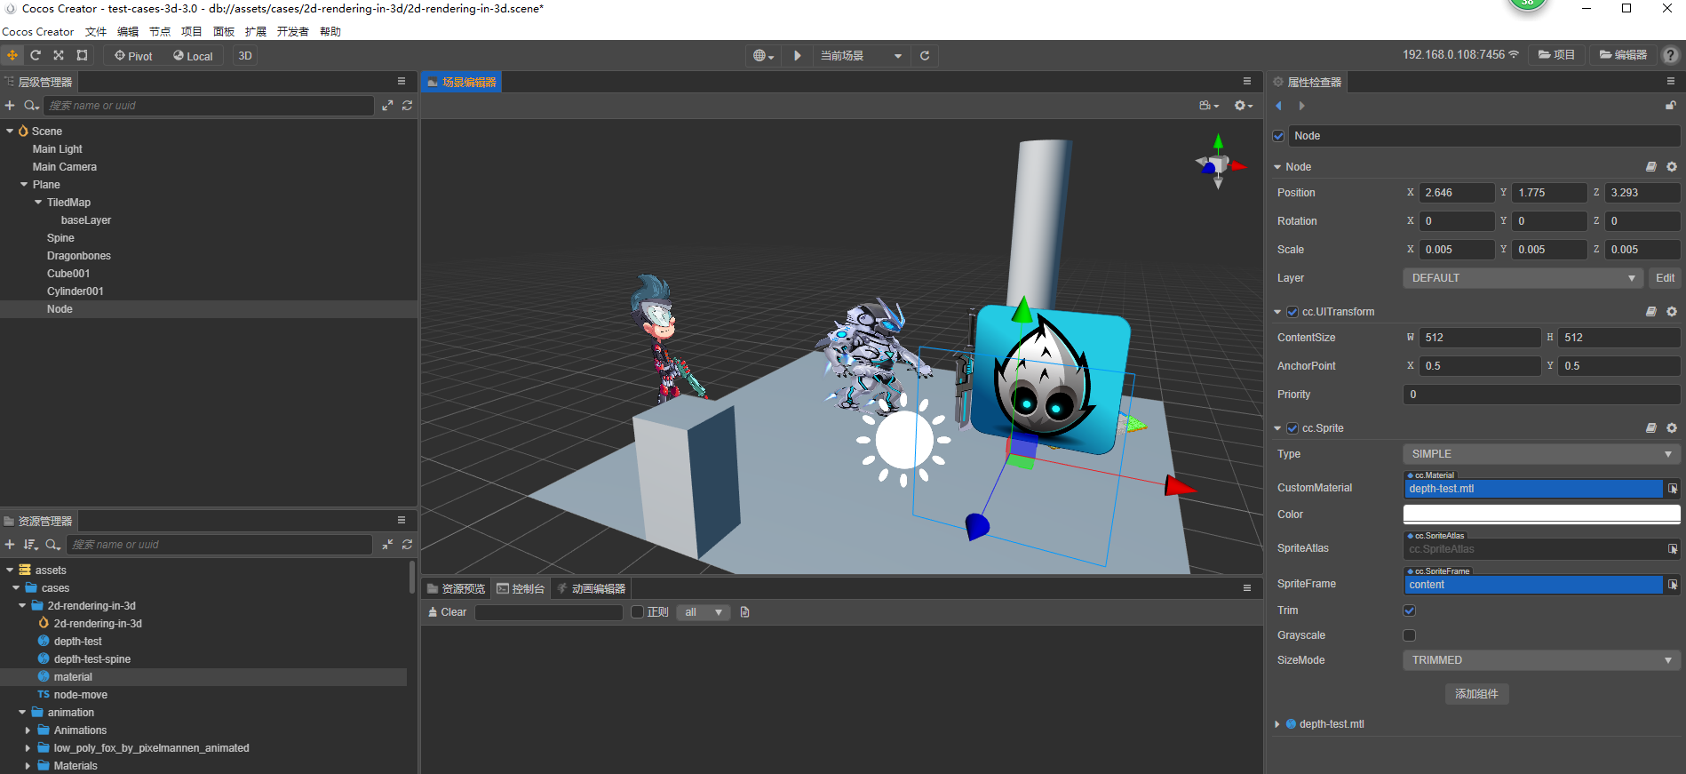Go back in inspector history
Screen dimensions: 1686x774
(1278, 106)
